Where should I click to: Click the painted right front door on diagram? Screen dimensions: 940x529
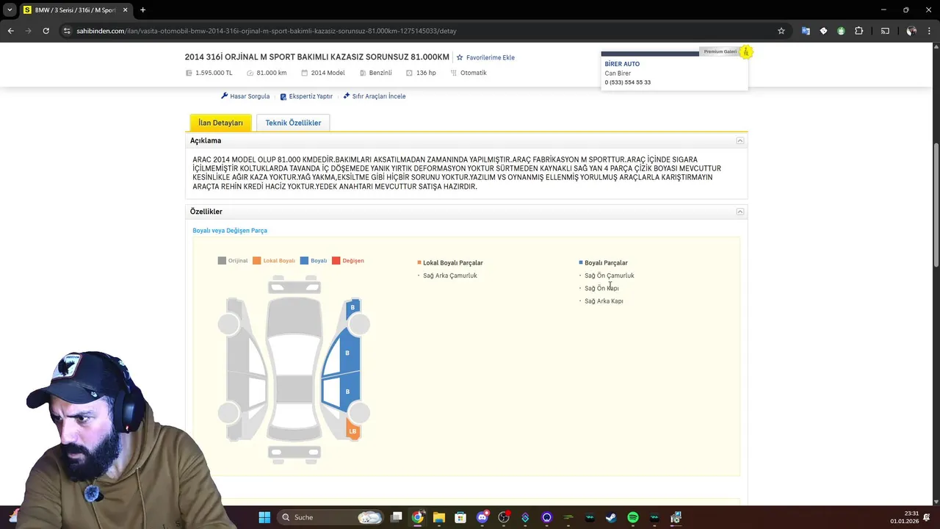coord(348,353)
